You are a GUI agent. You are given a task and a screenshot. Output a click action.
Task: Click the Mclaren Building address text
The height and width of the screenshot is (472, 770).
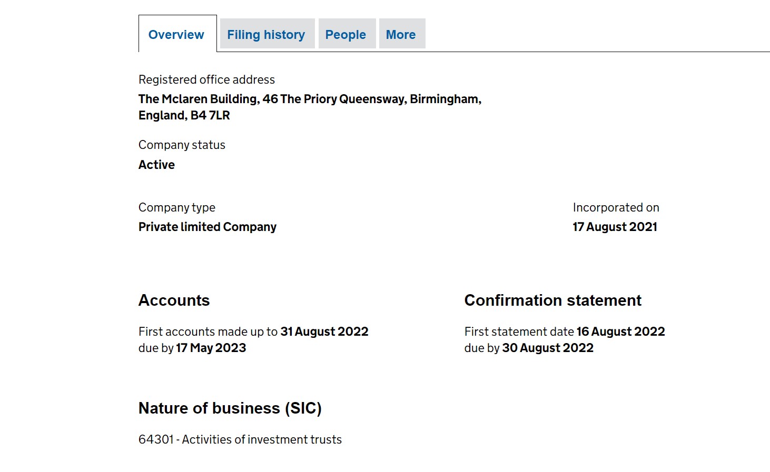[x=310, y=107]
